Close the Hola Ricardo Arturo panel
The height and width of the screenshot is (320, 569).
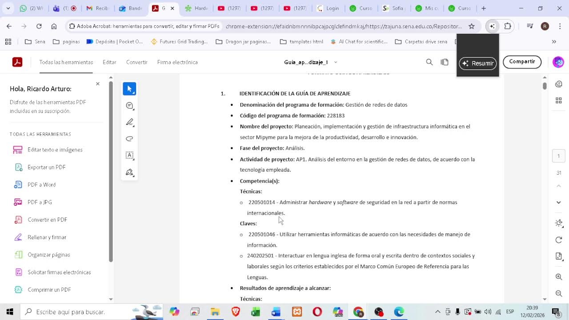point(98,84)
